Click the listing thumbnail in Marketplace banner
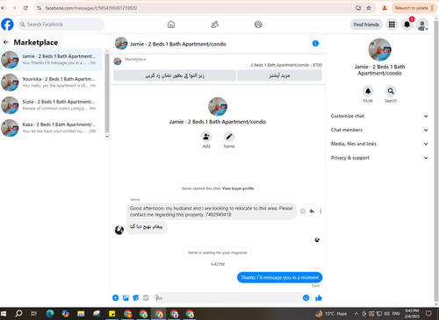 [118, 61]
